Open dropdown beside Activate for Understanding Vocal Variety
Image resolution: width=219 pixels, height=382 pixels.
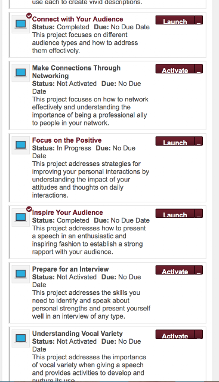coord(199,334)
